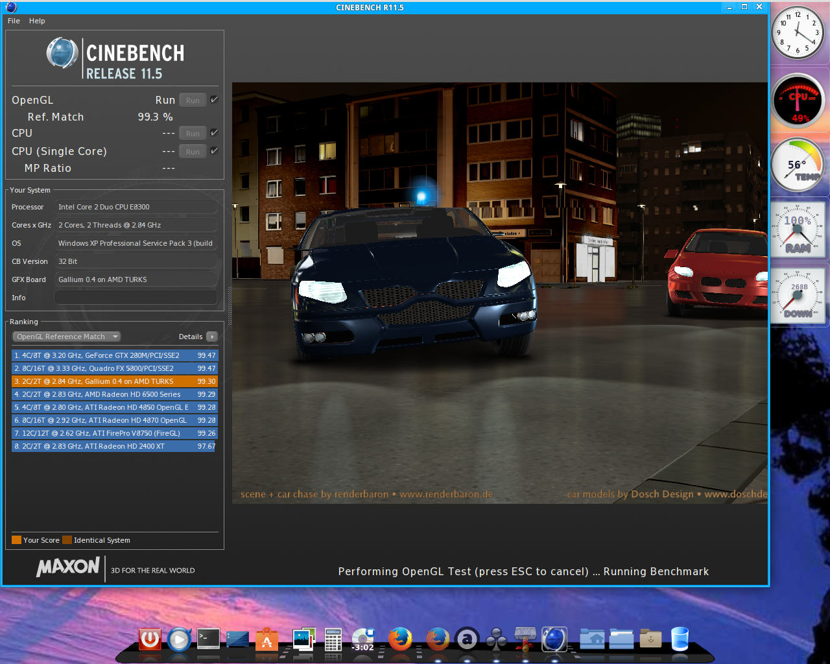Click the Ref. Match value '99.3 %'
The height and width of the screenshot is (664, 830).
(x=156, y=117)
